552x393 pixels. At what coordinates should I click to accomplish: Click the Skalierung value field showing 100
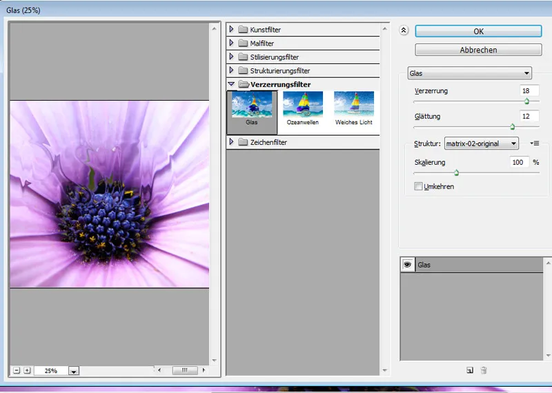pos(520,162)
